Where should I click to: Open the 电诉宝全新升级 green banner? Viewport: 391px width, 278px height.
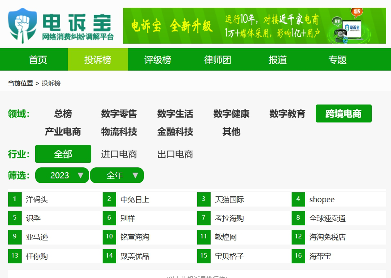point(254,26)
